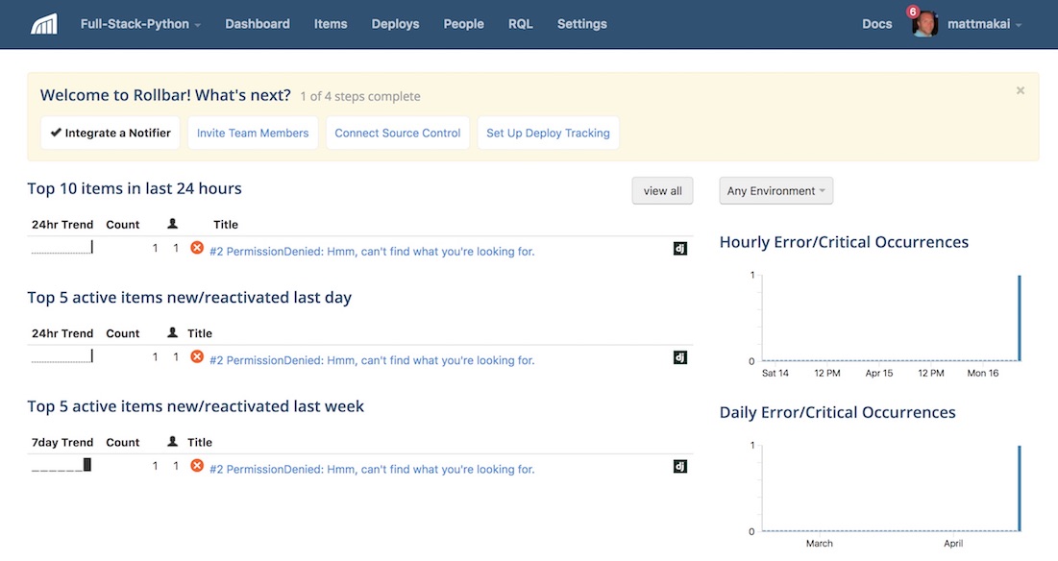This screenshot has height=561, width=1058.
Task: Click the red error icon in the last week list
Action: (x=197, y=466)
